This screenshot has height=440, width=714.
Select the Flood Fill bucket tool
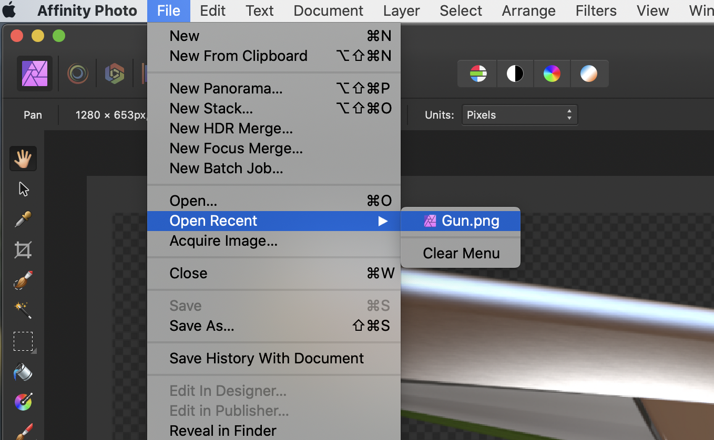click(23, 372)
